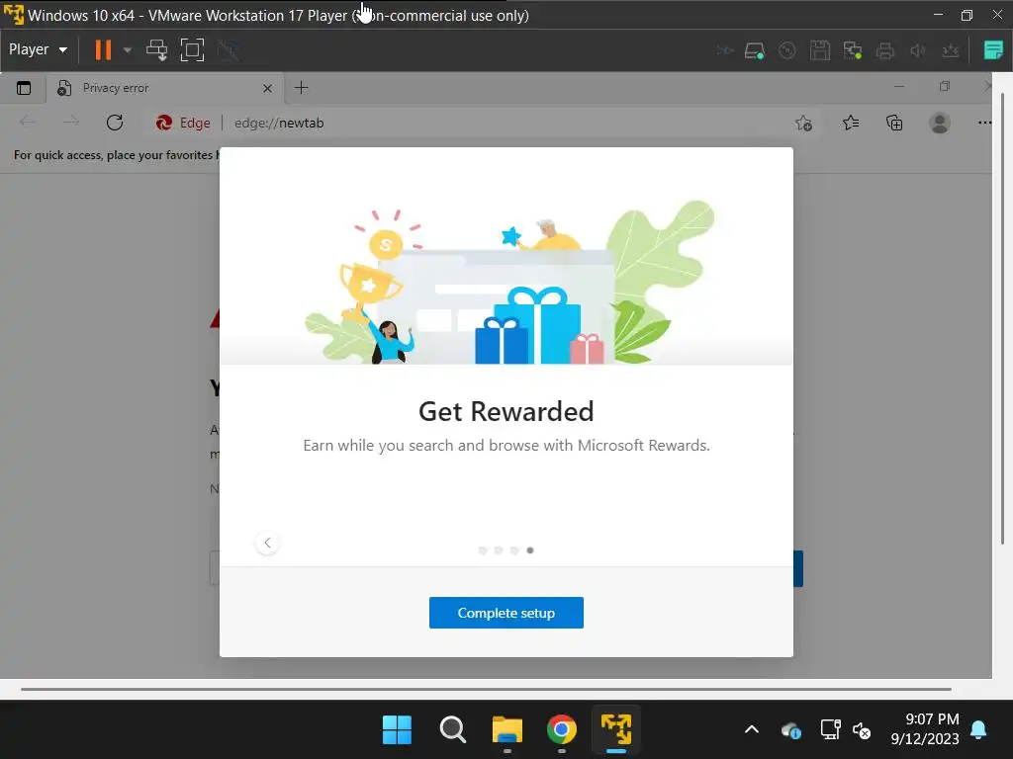Select the Privacy error tab
1013x759 pixels.
pos(165,88)
